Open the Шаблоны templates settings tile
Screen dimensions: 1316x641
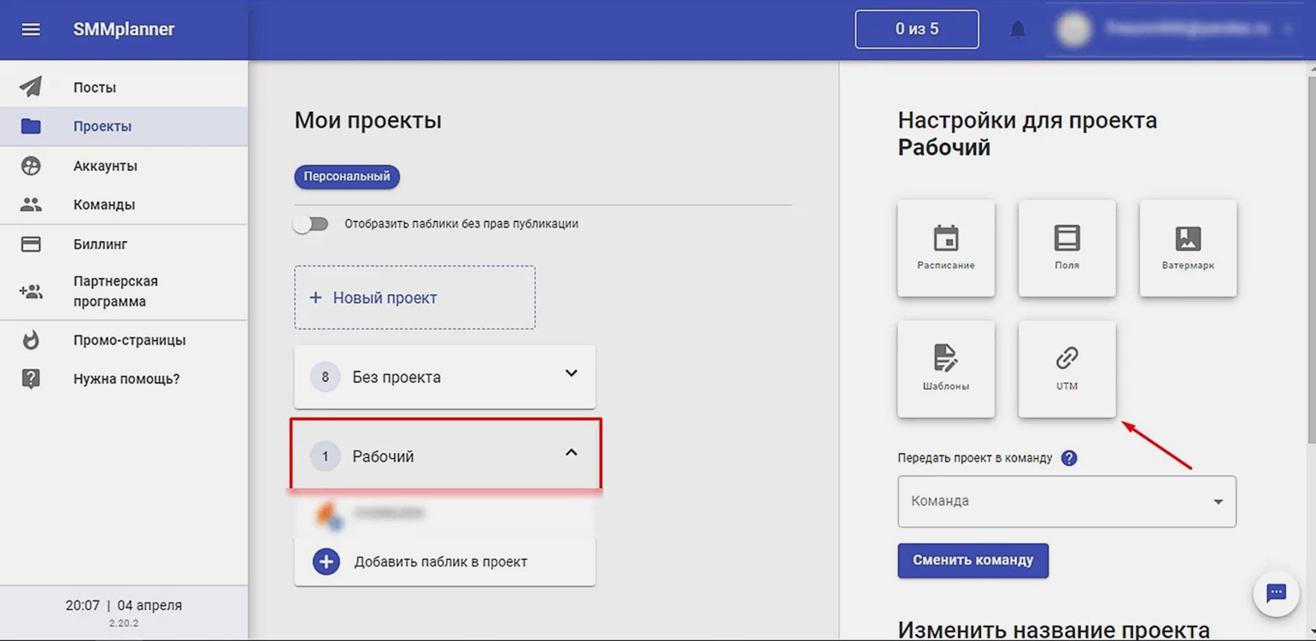point(946,368)
